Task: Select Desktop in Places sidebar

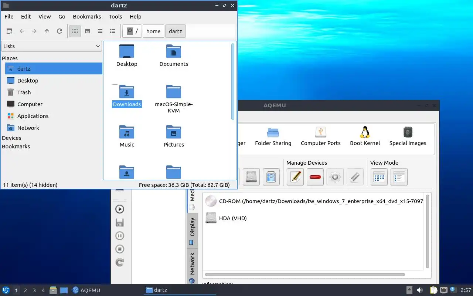Action: pyautogui.click(x=54, y=80)
